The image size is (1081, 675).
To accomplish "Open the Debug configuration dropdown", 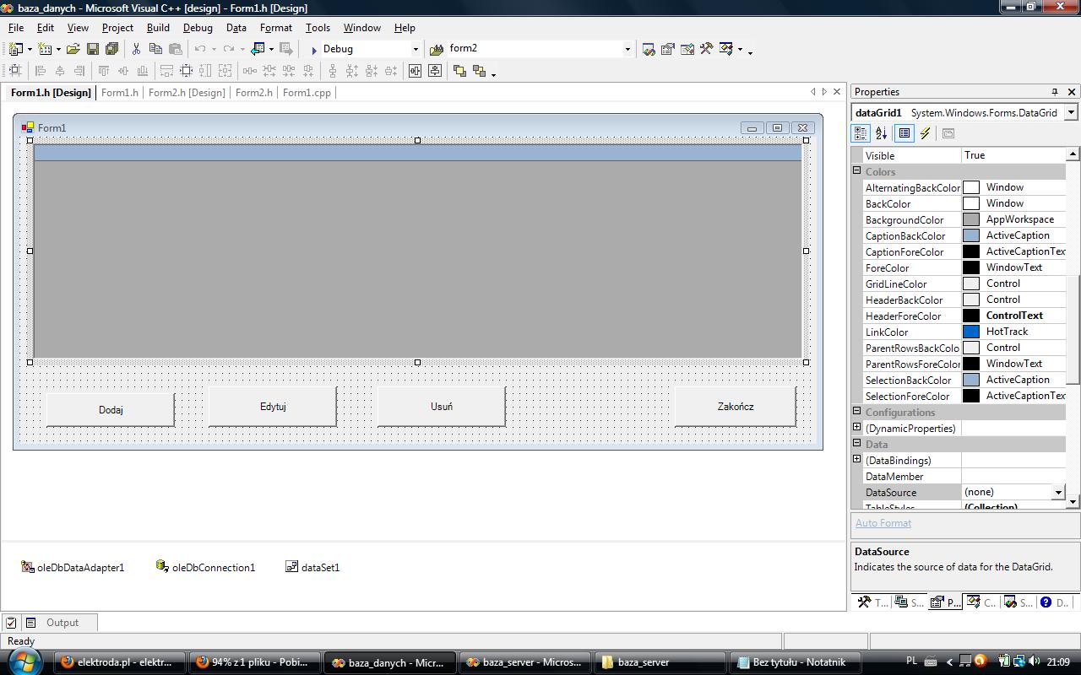I will pos(416,49).
